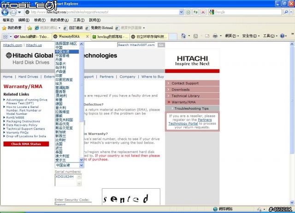
Task: Open the 檢視(V) menu
Action: coord(40,20)
